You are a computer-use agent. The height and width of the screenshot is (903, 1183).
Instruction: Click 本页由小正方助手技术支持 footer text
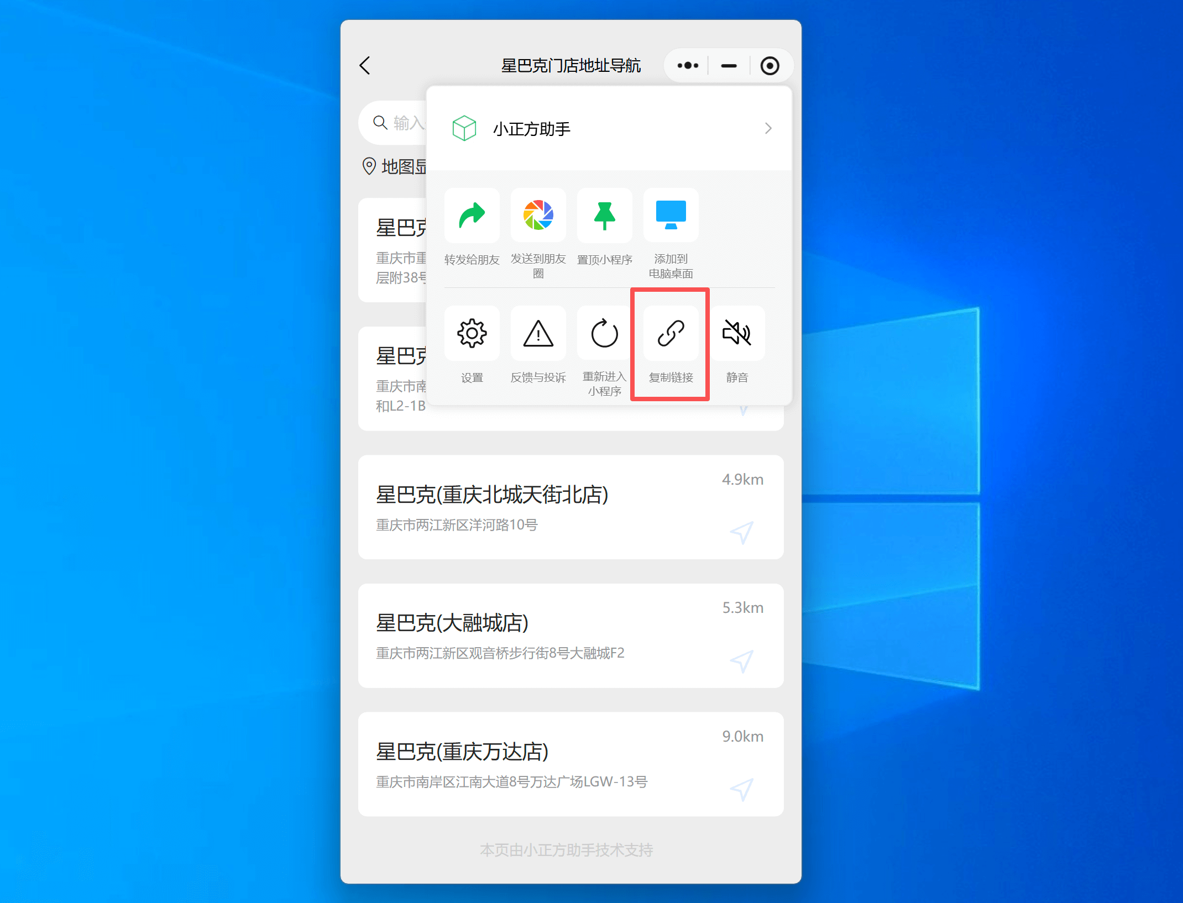point(566,850)
